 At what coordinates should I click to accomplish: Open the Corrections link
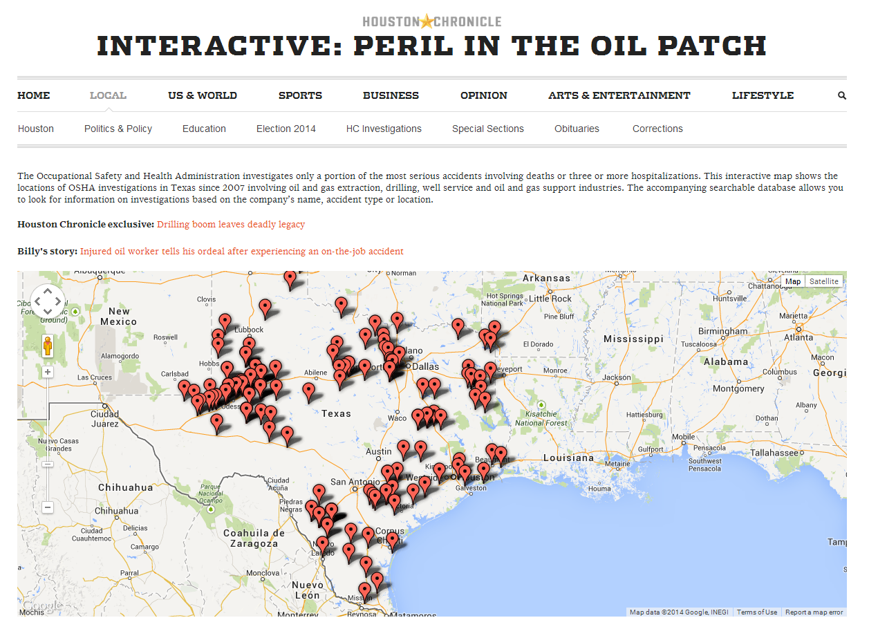(657, 129)
